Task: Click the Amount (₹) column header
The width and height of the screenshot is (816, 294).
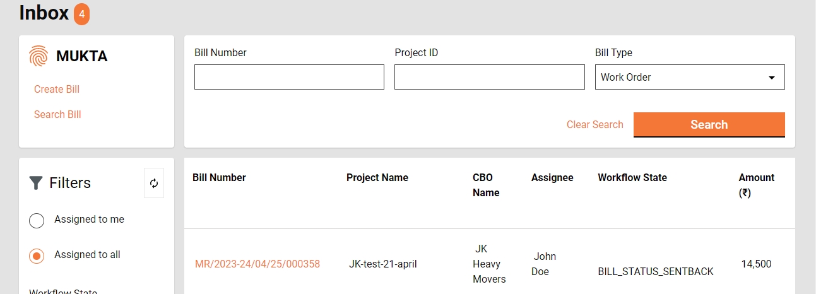Action: click(756, 185)
